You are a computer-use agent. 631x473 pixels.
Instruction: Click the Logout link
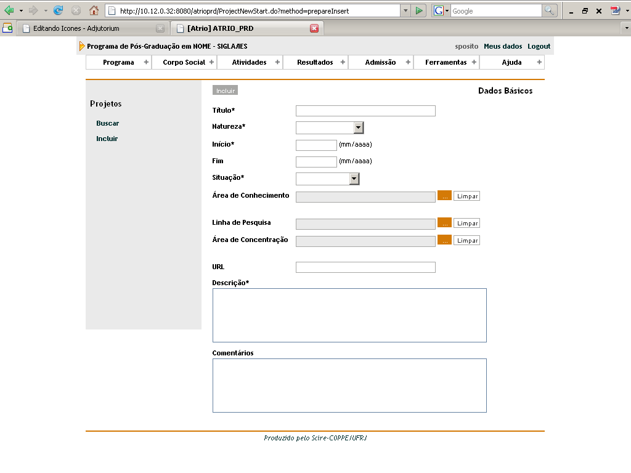point(539,46)
